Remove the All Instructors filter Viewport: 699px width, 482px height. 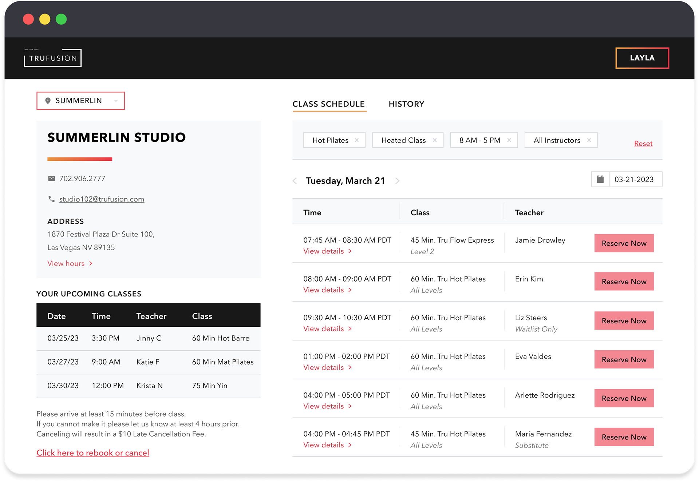click(589, 140)
